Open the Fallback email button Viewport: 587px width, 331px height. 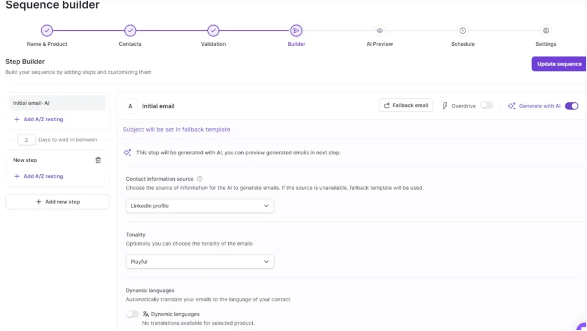point(406,105)
